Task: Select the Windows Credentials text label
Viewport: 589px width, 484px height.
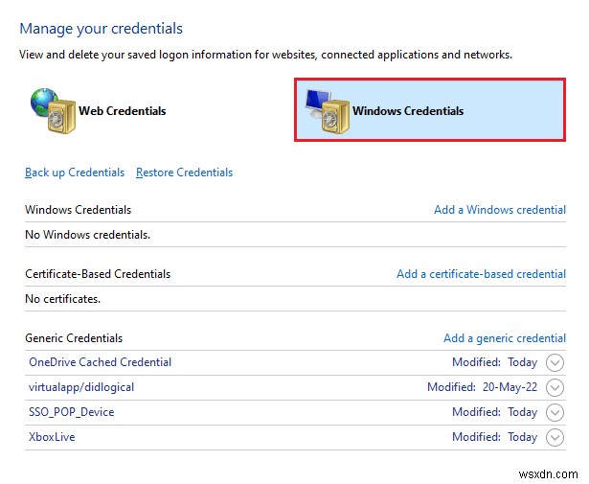Action: [x=407, y=111]
